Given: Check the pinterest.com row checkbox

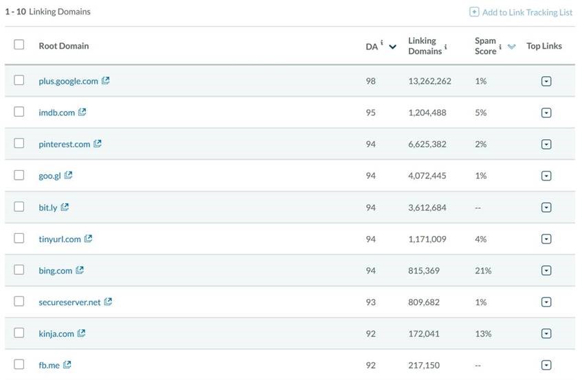Looking at the screenshot, I should [x=19, y=143].
